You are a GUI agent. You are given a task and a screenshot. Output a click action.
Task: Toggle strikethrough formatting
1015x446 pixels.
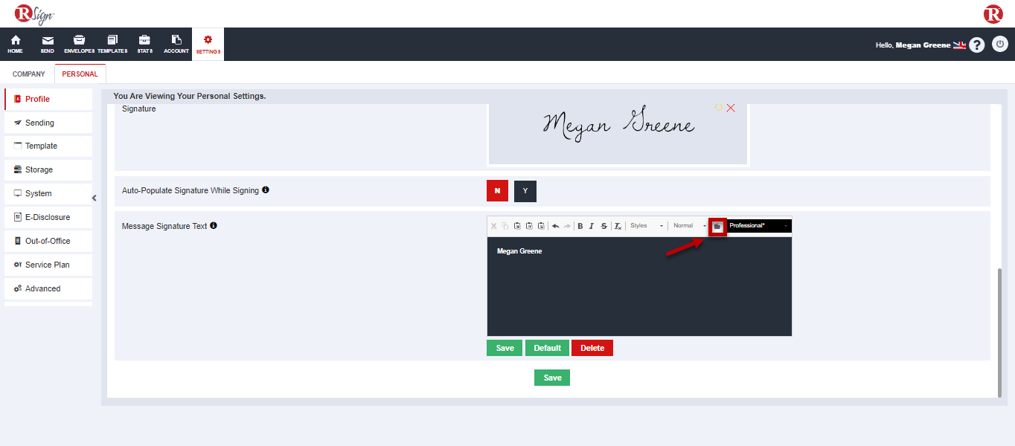(x=603, y=226)
